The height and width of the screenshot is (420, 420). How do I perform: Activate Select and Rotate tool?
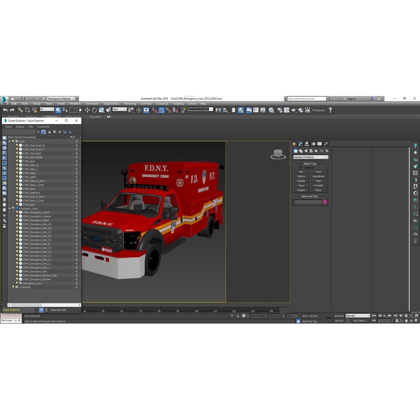(94, 110)
